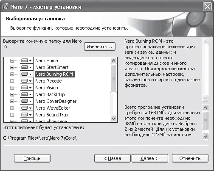Open install-state dropdown for Nero Home
The image size is (214, 171).
[x=26, y=61]
